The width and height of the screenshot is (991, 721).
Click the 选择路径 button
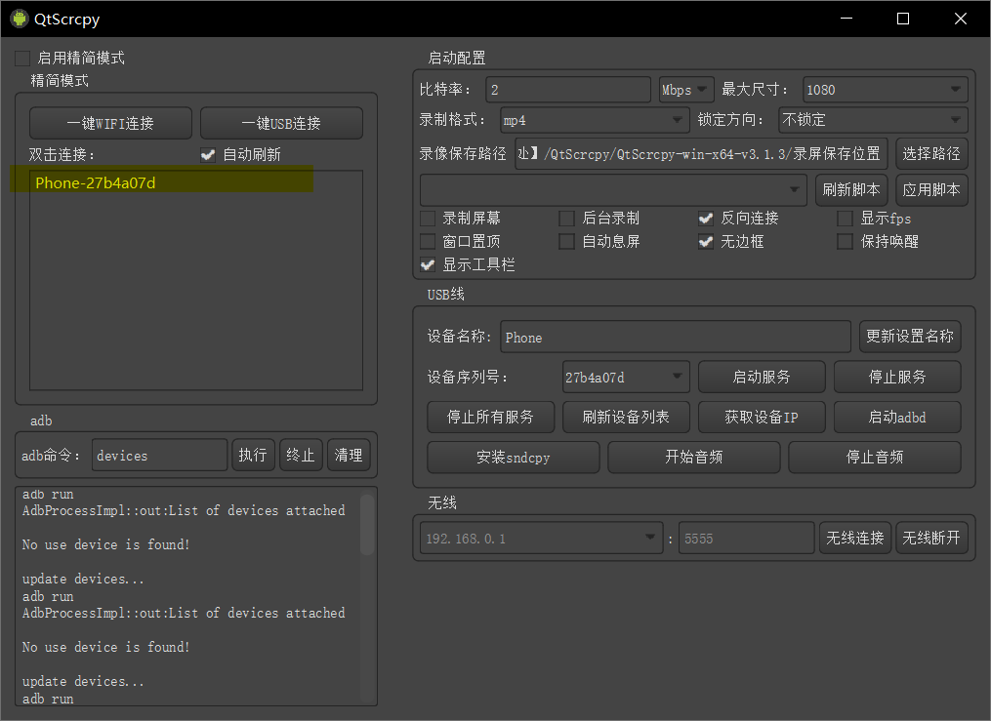click(x=931, y=153)
